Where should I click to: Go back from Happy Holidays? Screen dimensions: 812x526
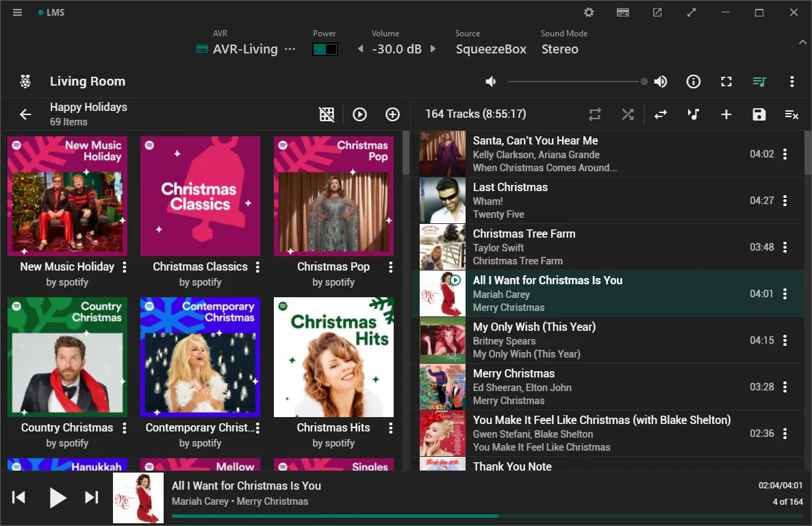[25, 114]
